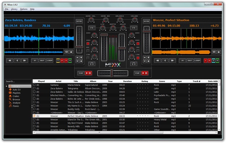Image resolution: width=226 pixels, height=143 pixels.
Task: Fast forward the left deck
Action: click(x=25, y=60)
